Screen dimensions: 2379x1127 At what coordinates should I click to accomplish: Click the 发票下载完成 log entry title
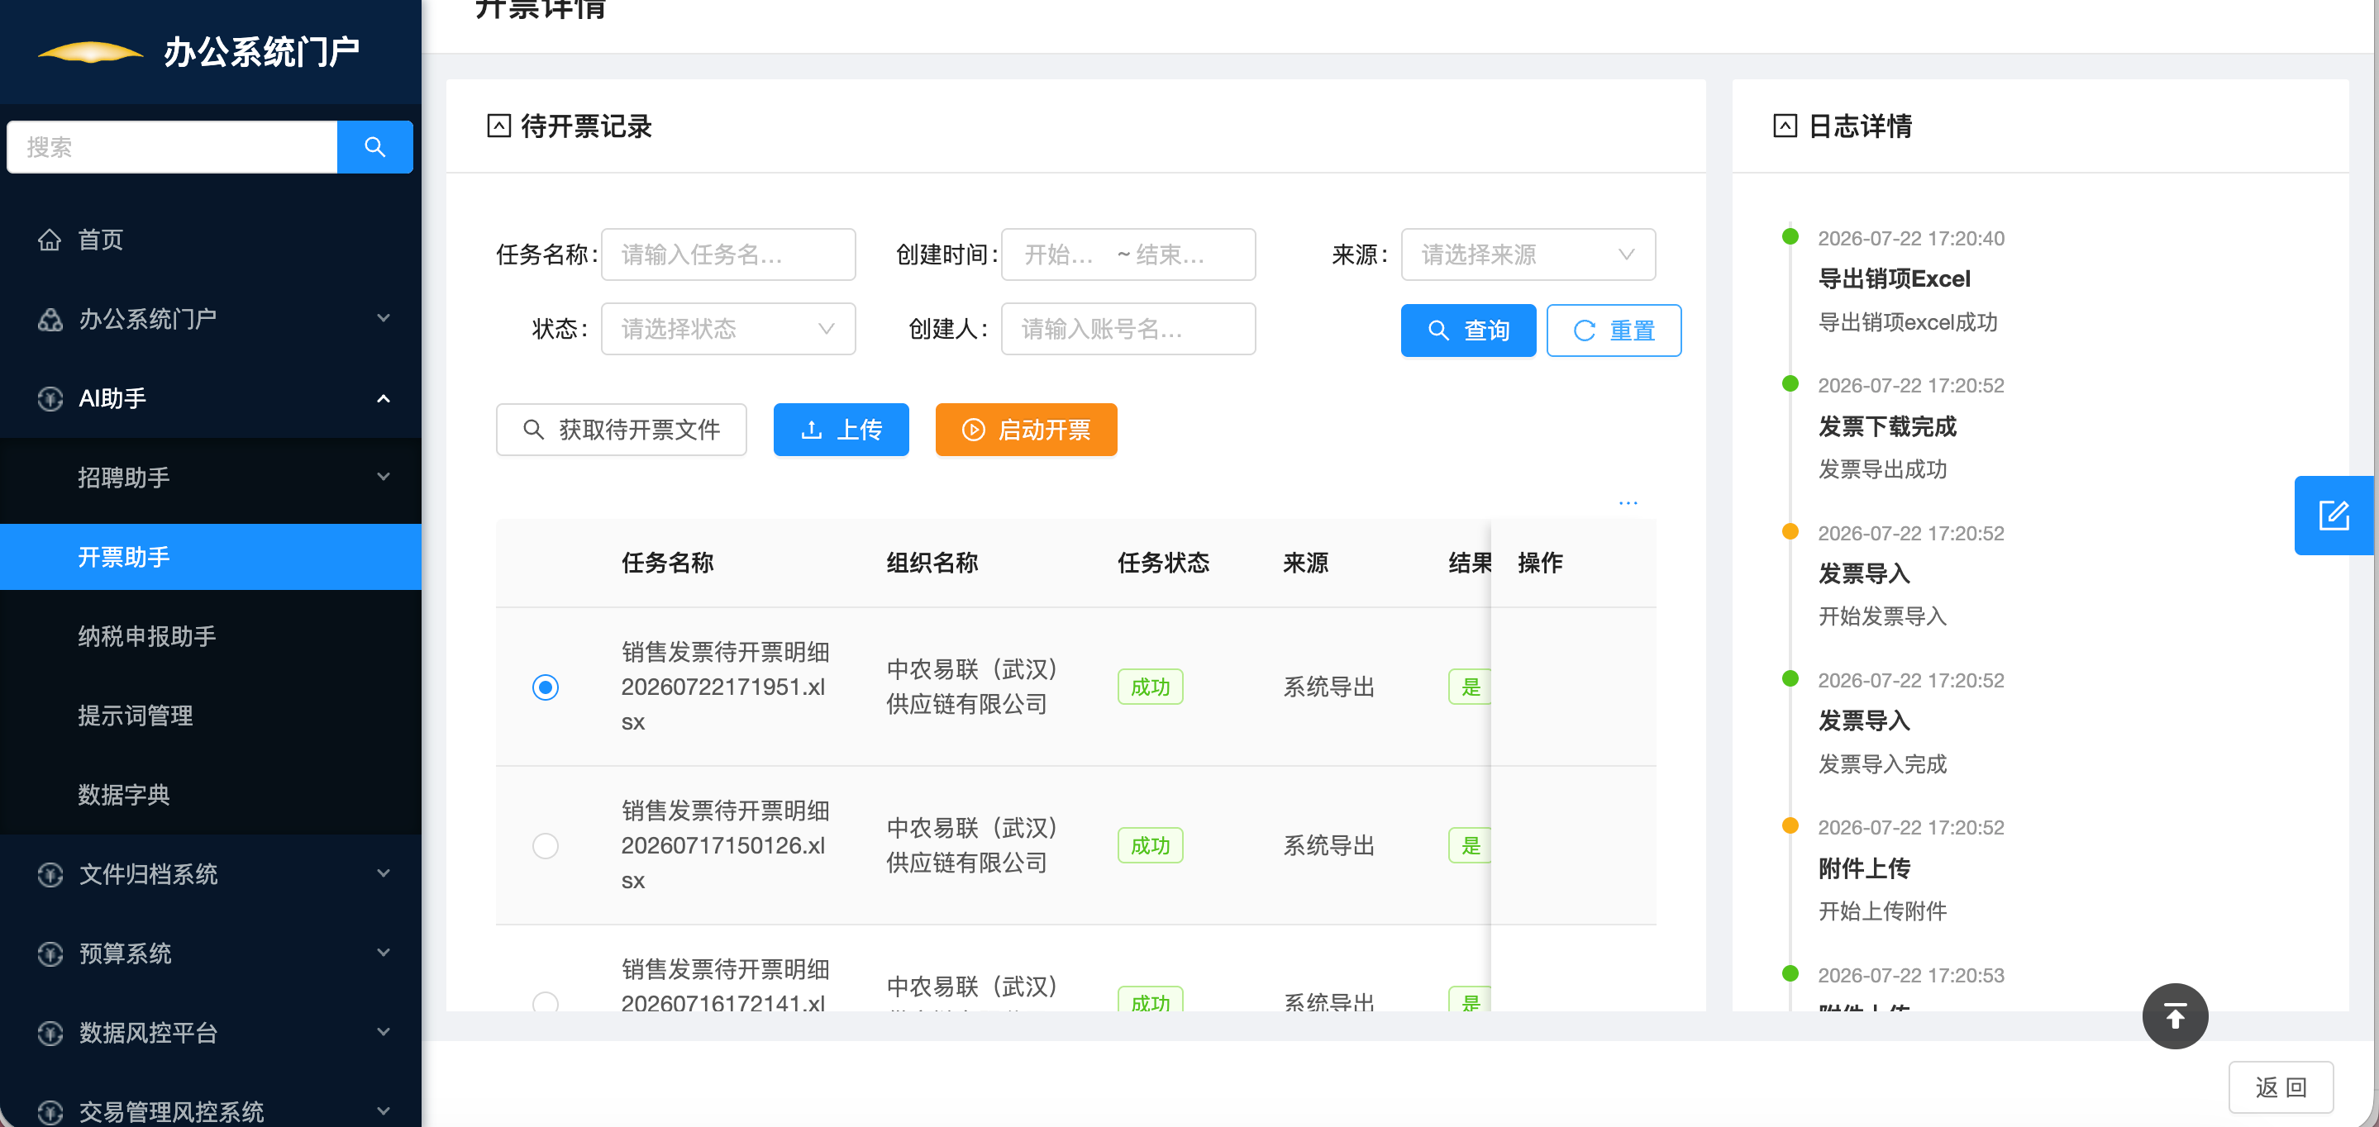[1888, 426]
